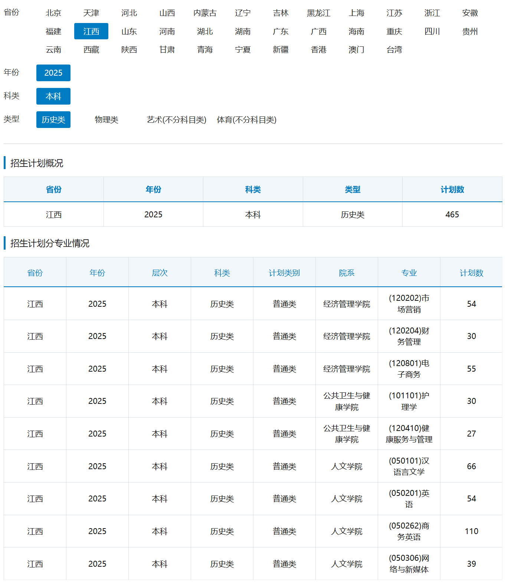This screenshot has width=505, height=586.
Task: Click the major (050101)汉语言文学 cell
Action: point(409,466)
